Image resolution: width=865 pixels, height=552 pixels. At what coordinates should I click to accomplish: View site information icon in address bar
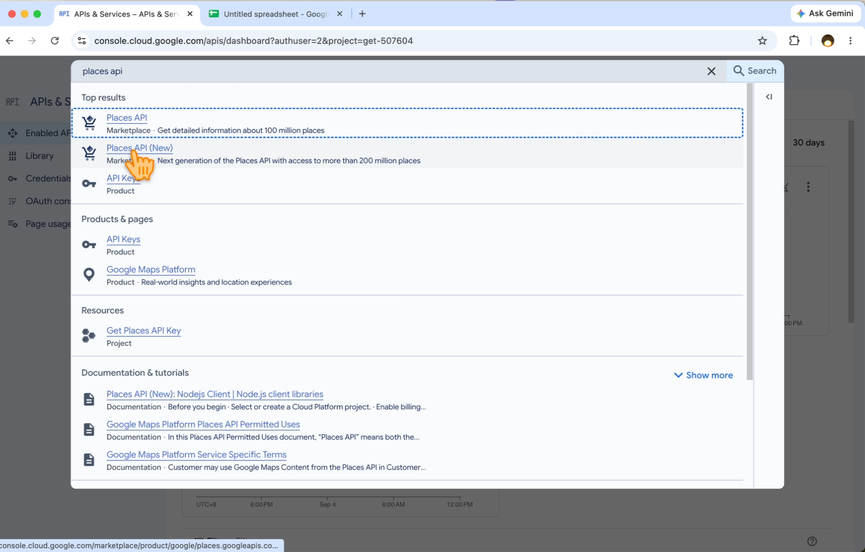pyautogui.click(x=82, y=41)
